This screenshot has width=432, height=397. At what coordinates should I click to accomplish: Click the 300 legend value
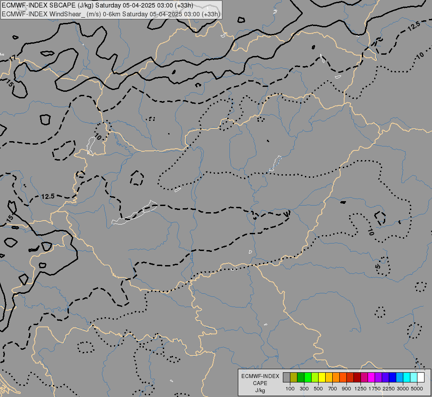[x=304, y=389]
